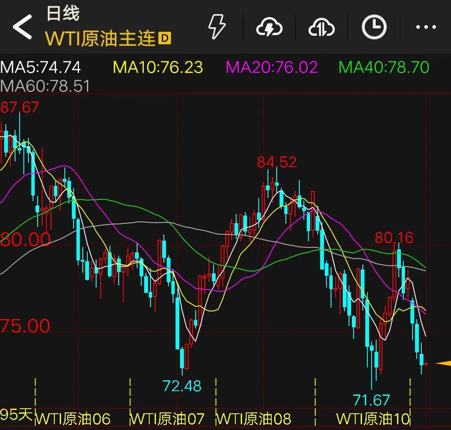Tap the 75.00 axis price label
The width and height of the screenshot is (451, 430).
click(25, 326)
